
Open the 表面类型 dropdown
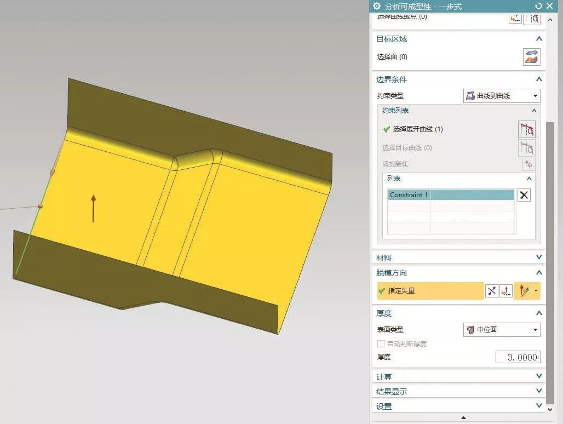click(x=501, y=330)
